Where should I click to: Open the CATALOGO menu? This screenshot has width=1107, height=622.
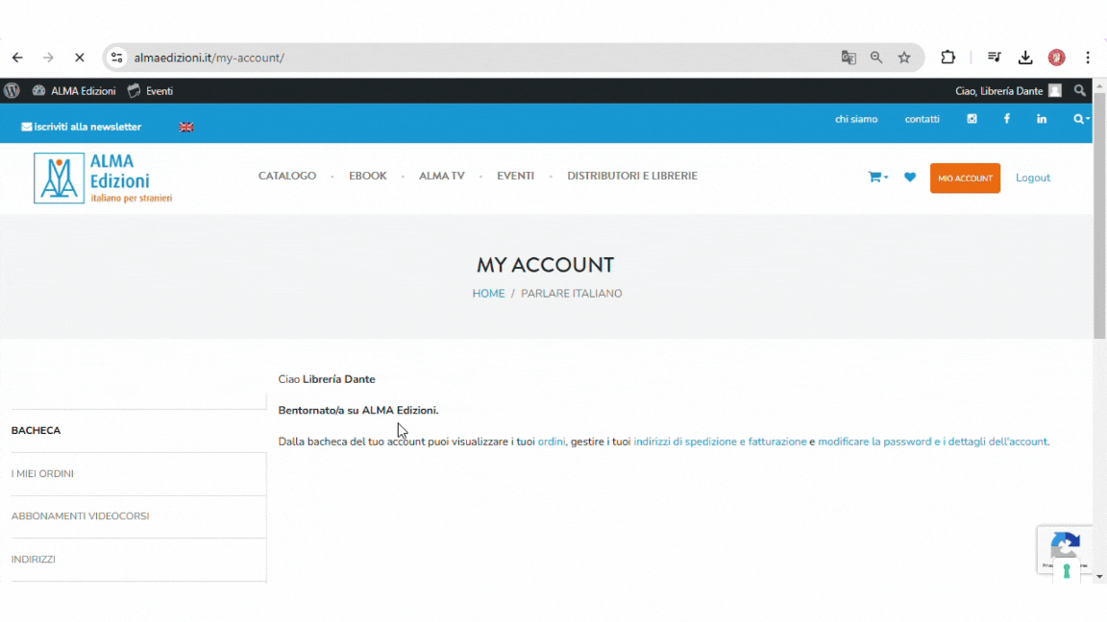[287, 177]
